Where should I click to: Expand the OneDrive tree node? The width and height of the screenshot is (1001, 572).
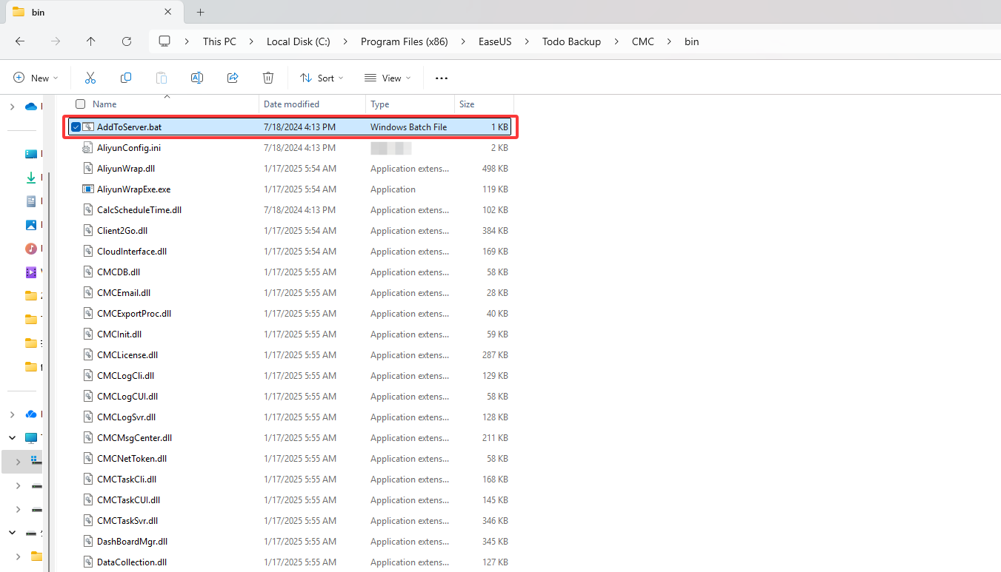point(12,107)
